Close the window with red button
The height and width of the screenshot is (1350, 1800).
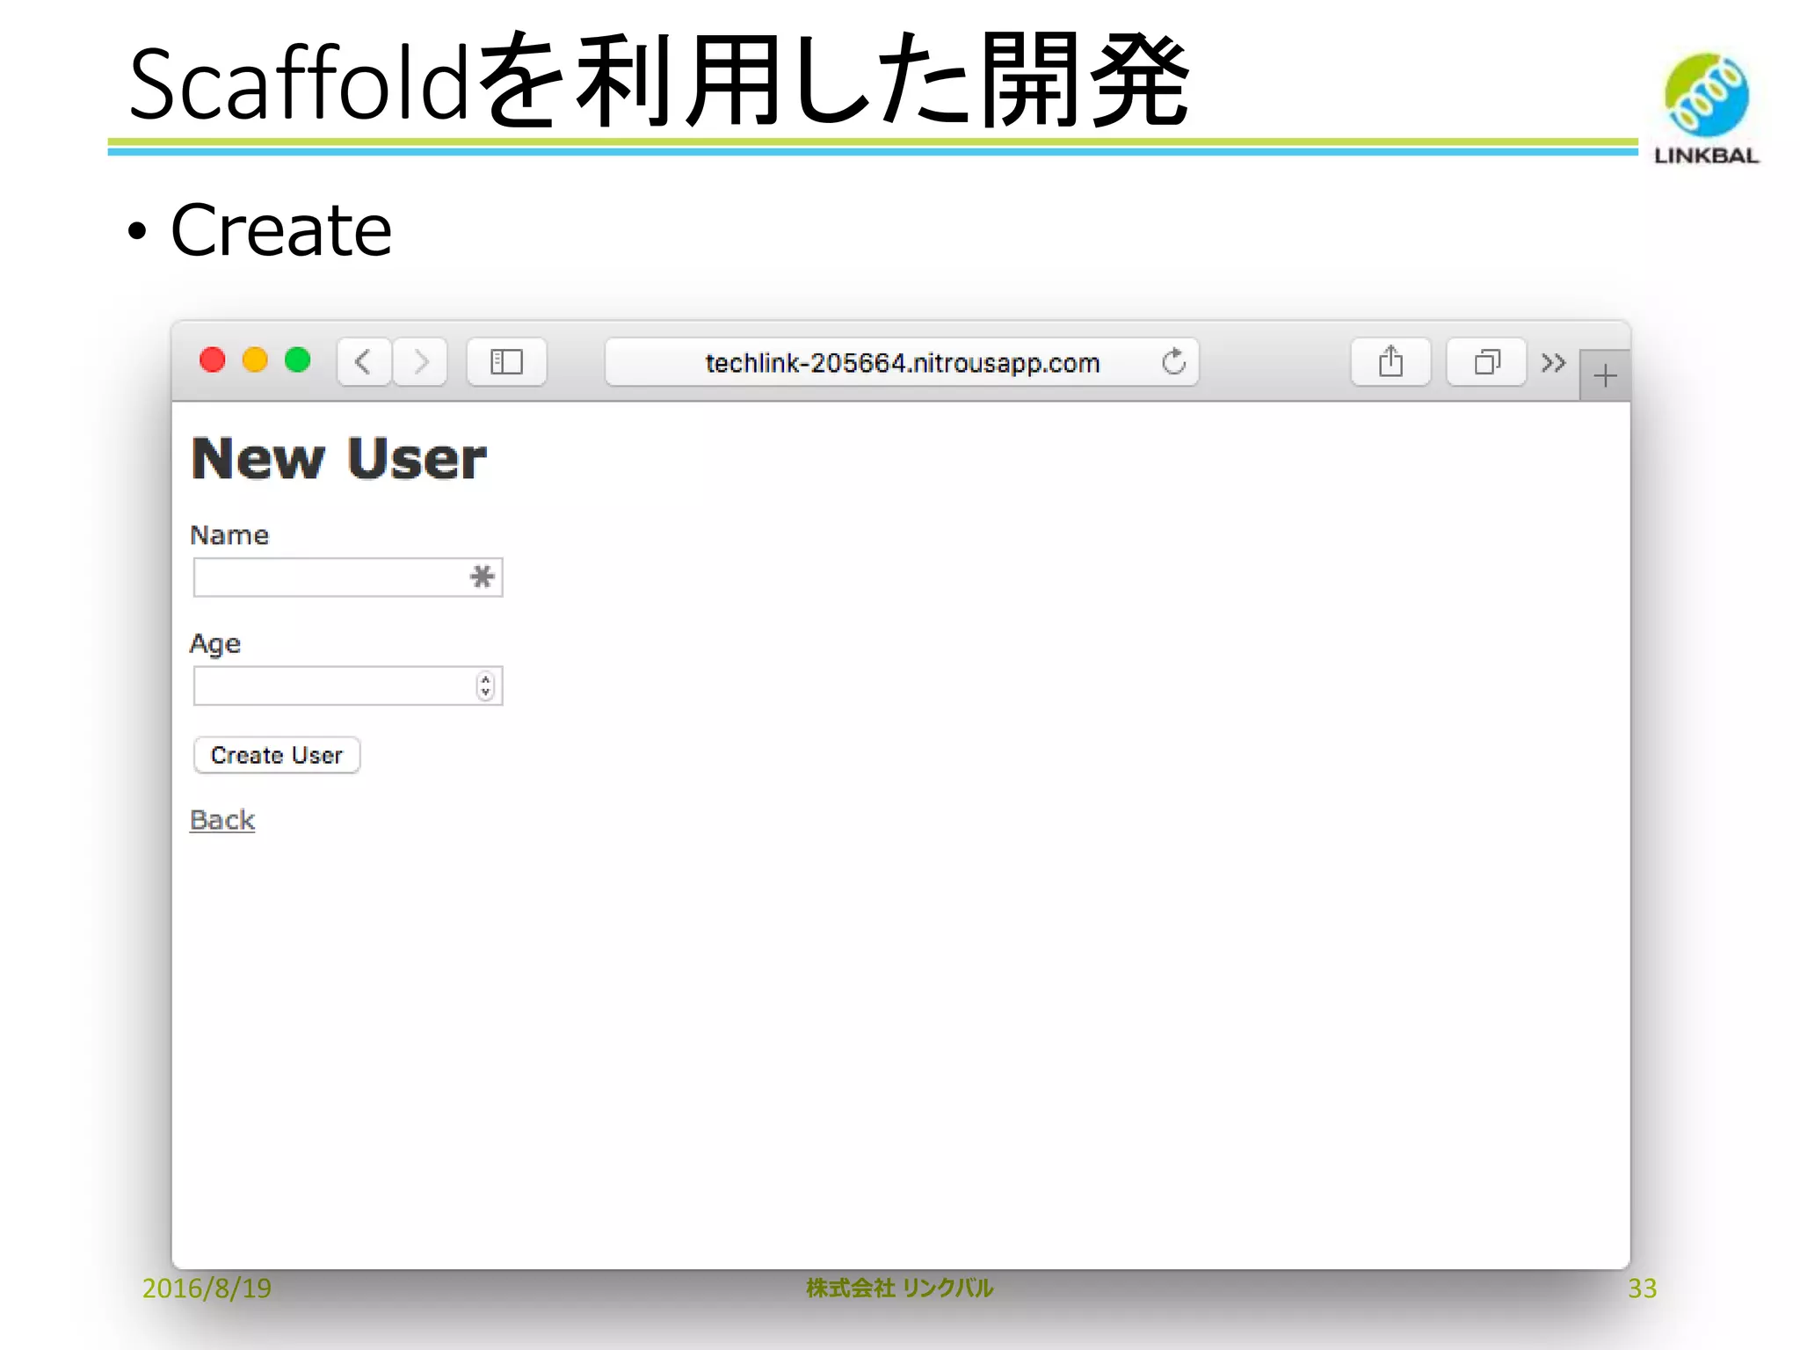tap(213, 360)
